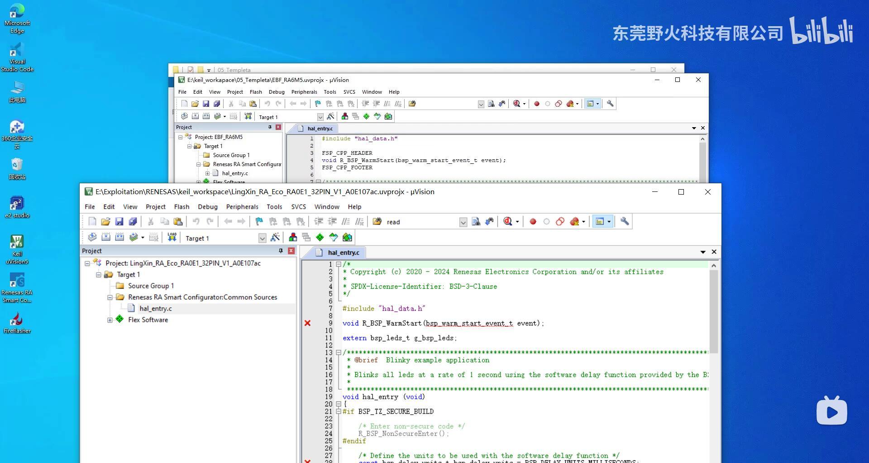Image resolution: width=869 pixels, height=463 pixels.
Task: Open the Peripherals menu in front window
Action: (x=242, y=207)
